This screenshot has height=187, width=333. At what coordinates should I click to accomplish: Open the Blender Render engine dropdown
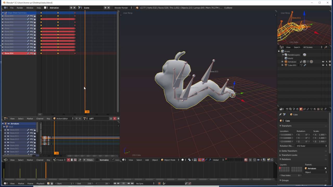tap(123, 8)
